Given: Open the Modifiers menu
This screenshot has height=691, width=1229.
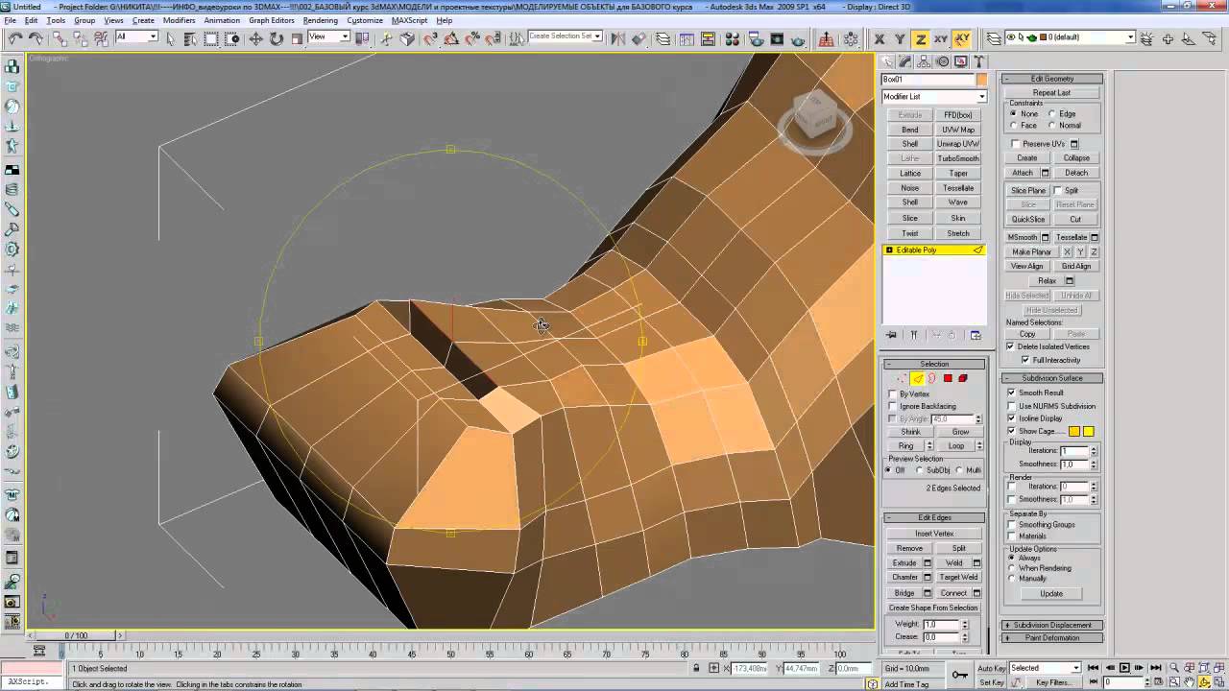Looking at the screenshot, I should pos(179,20).
